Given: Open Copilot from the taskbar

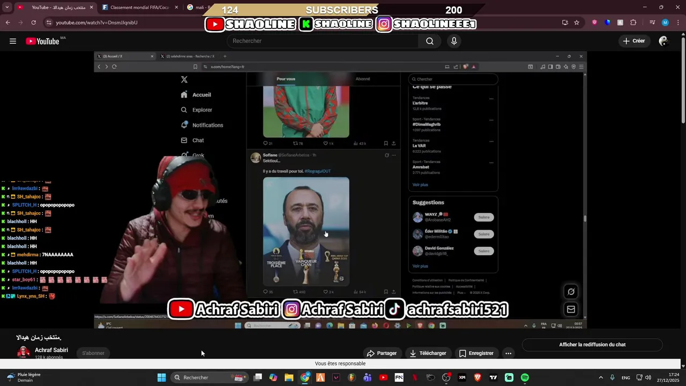Looking at the screenshot, I should (273, 377).
